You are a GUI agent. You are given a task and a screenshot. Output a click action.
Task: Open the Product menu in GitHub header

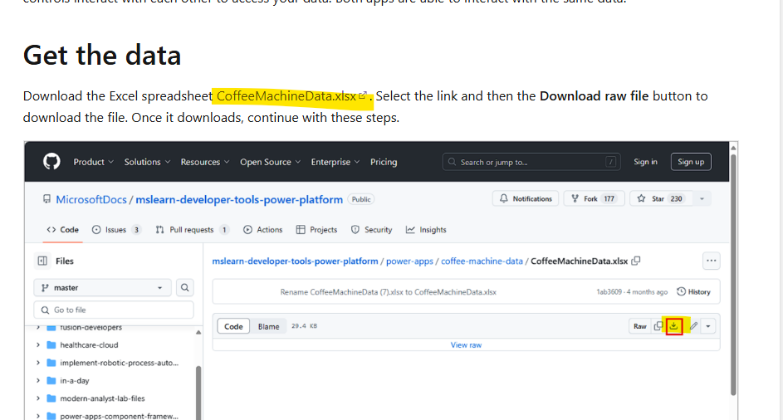[x=93, y=162]
